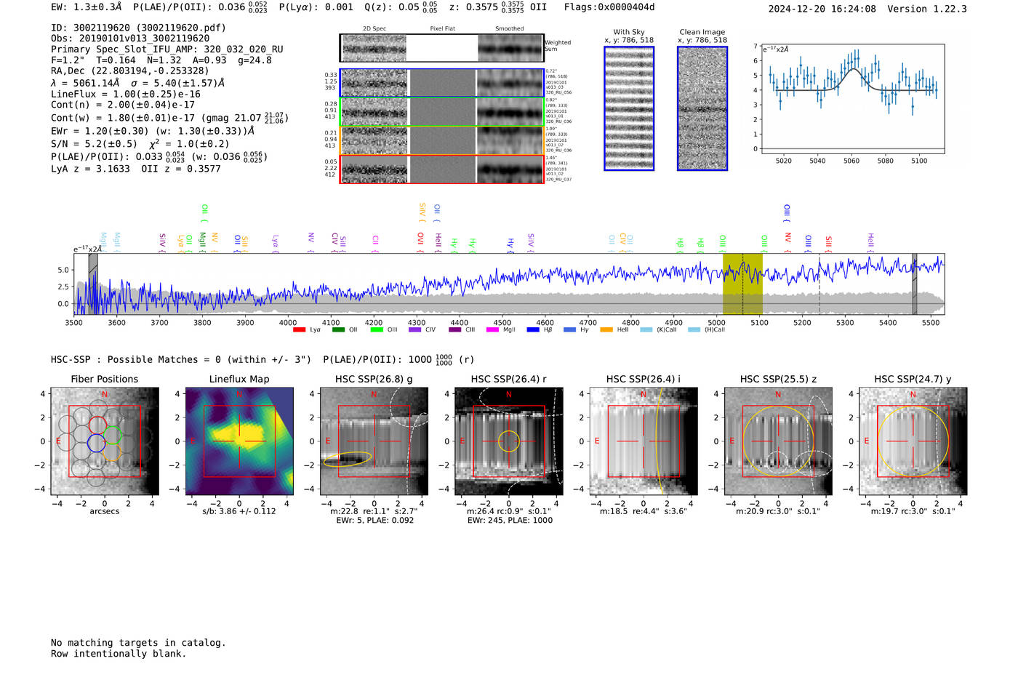Screen dimensions: 1018x693
Task: Click the Clean Image cutout
Action: click(x=702, y=108)
